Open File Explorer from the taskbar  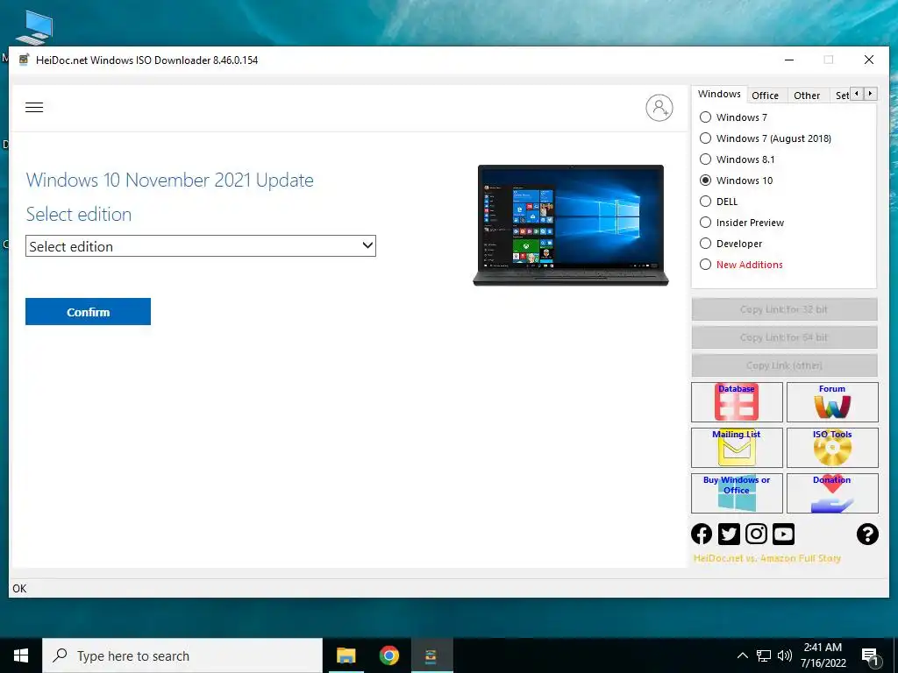(346, 655)
